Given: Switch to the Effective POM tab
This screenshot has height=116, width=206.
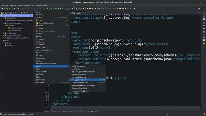Looking at the screenshot, I should click(85, 111).
